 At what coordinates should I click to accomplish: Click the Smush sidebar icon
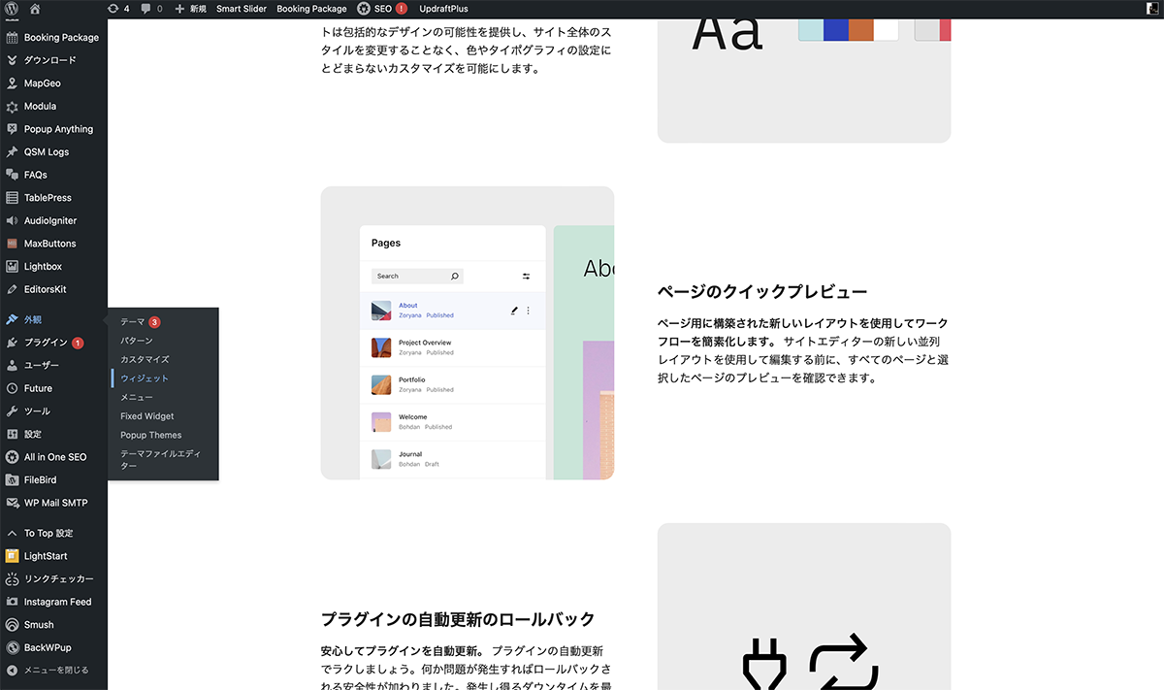[12, 625]
